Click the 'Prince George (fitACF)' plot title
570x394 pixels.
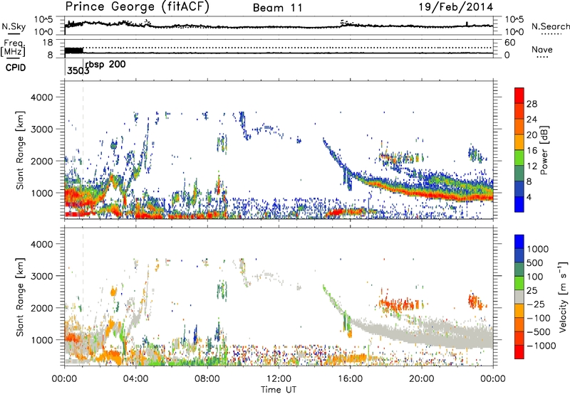(x=138, y=6)
